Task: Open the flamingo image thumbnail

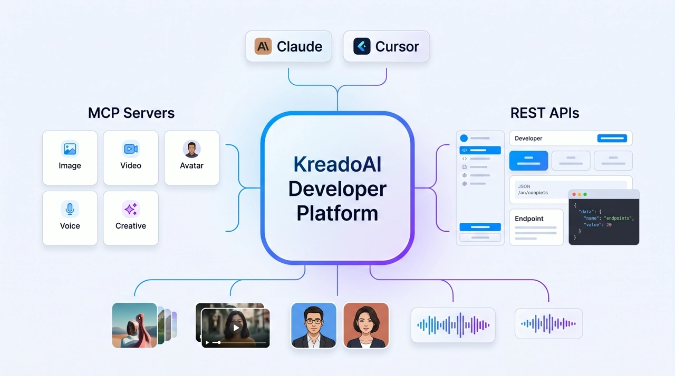Action: point(134,325)
